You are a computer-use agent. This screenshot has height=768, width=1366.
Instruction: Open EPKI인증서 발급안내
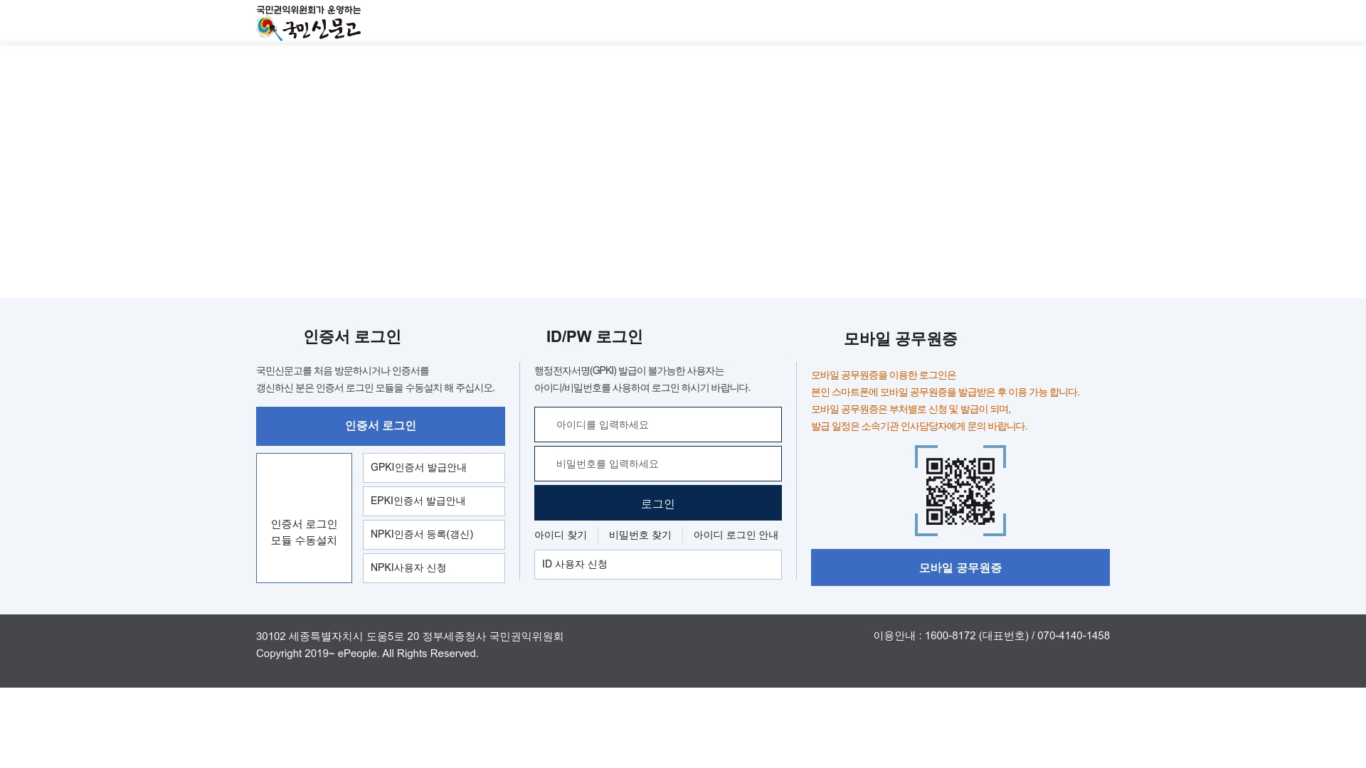(x=433, y=501)
